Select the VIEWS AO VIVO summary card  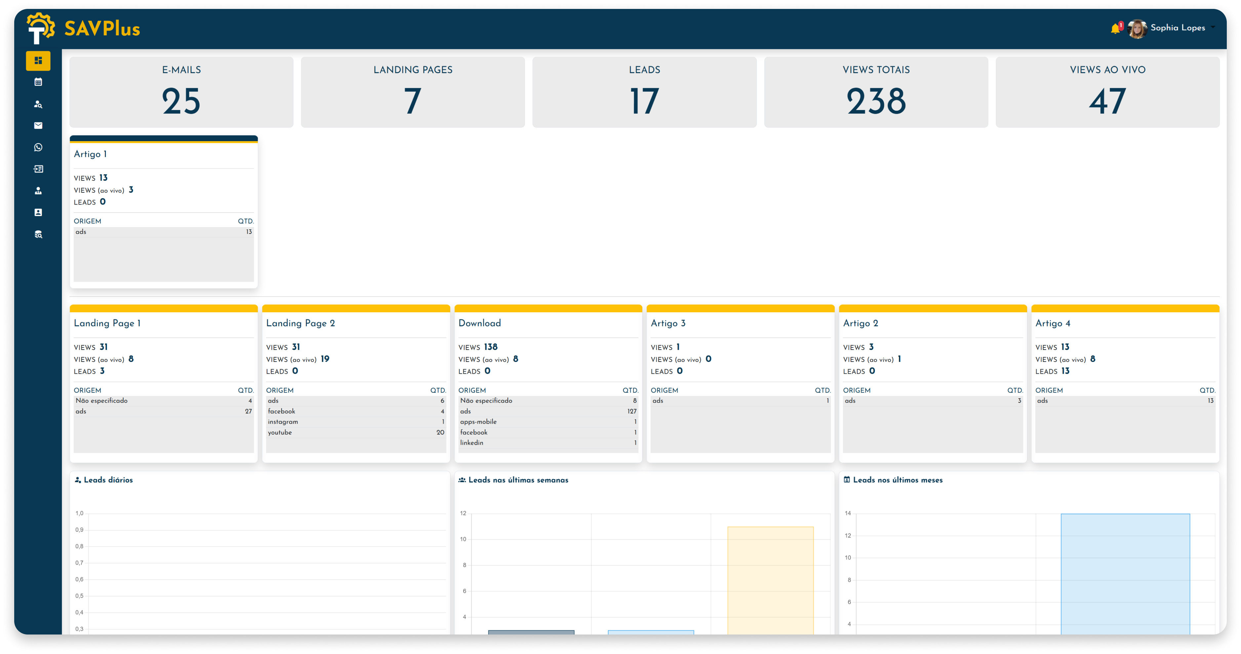(x=1107, y=92)
